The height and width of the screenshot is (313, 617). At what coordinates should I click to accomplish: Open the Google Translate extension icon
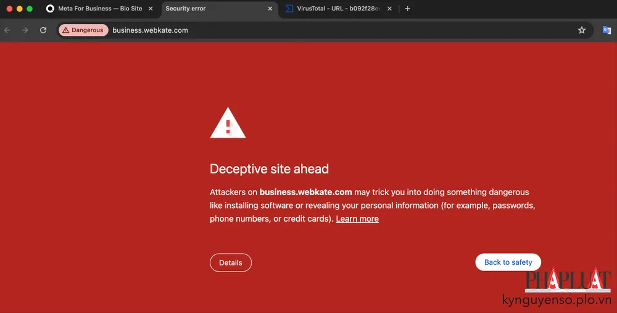pos(607,30)
